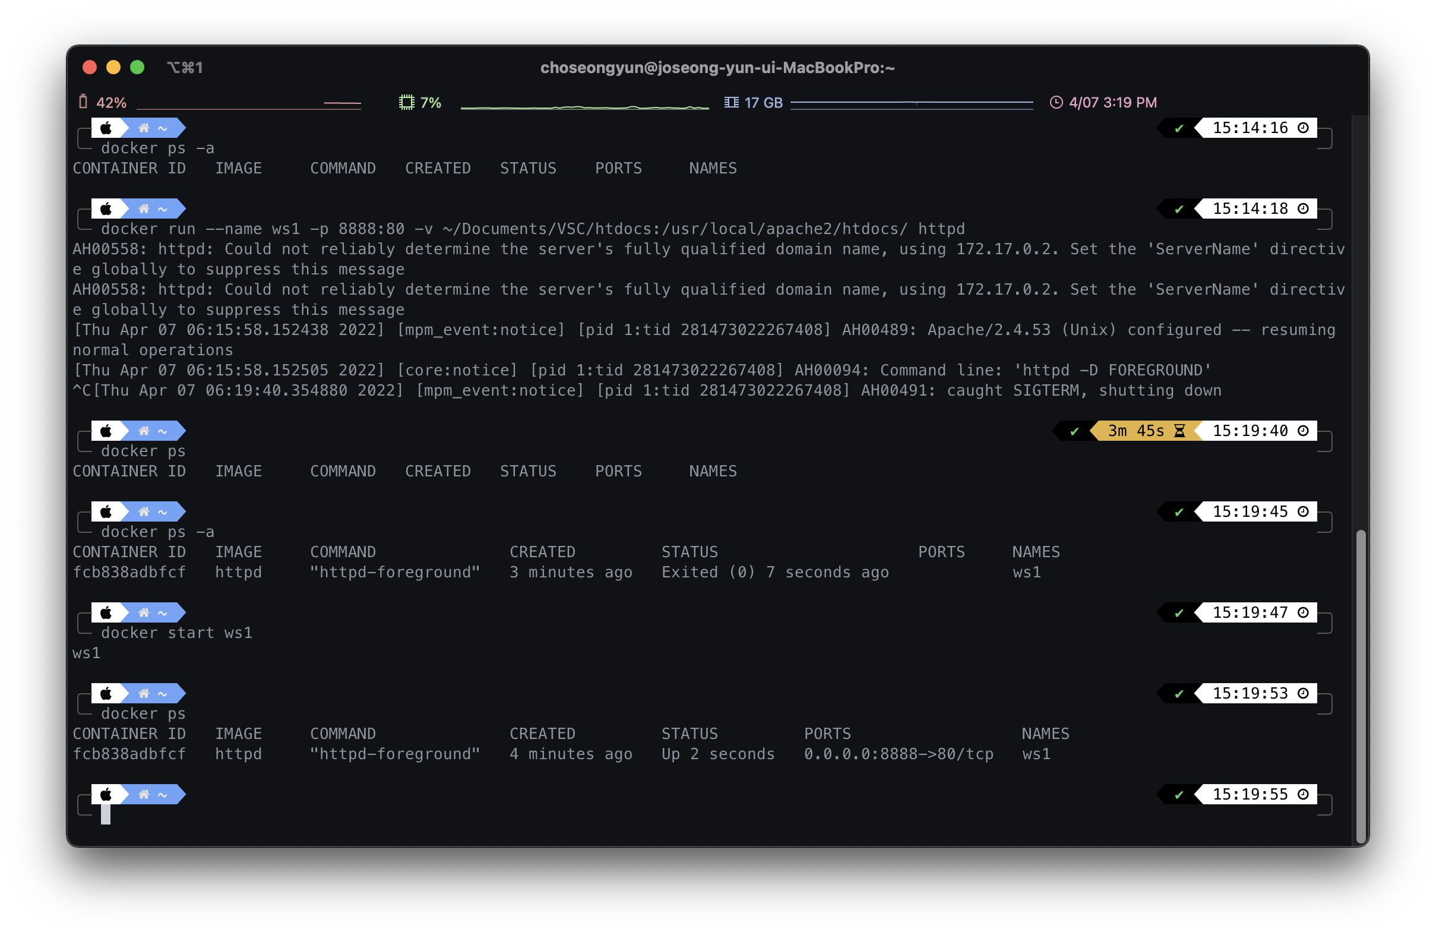Image resolution: width=1436 pixels, height=935 pixels.
Task: Click the container ID fcb838adbfcf in last table
Action: pyautogui.click(x=129, y=754)
